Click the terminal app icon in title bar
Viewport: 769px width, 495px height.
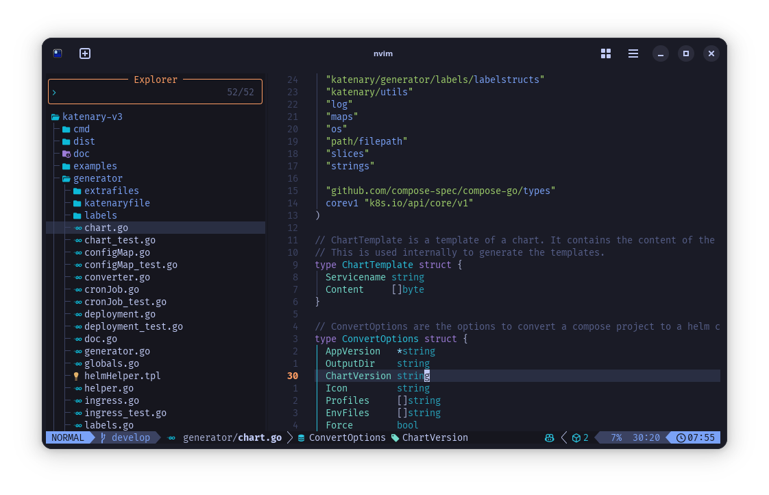click(58, 53)
